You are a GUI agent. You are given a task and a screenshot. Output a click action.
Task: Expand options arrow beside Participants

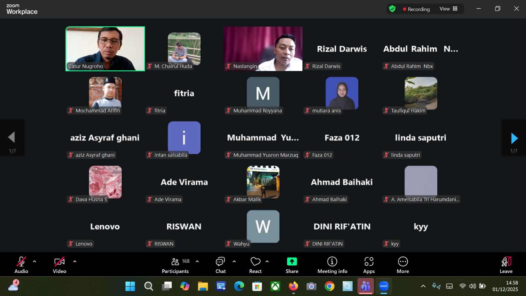pyautogui.click(x=197, y=261)
